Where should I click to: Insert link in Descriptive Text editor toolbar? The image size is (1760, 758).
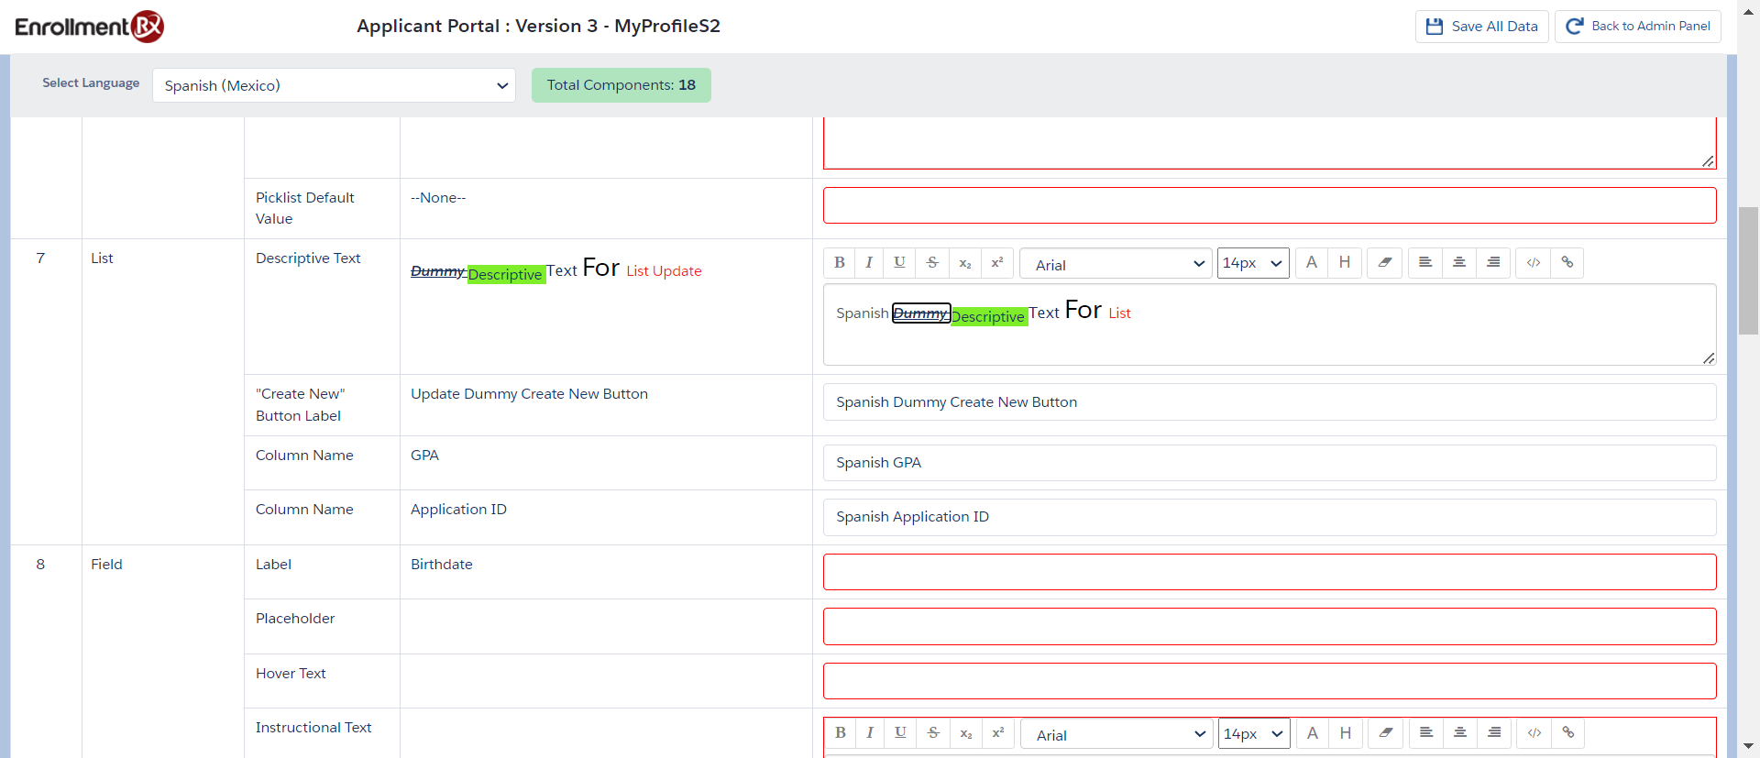click(1567, 263)
